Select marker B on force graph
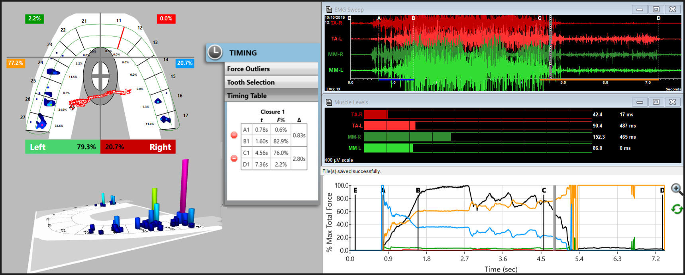This screenshot has height=275, width=685. coord(418,191)
